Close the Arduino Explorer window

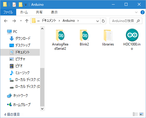tap(139, 4)
